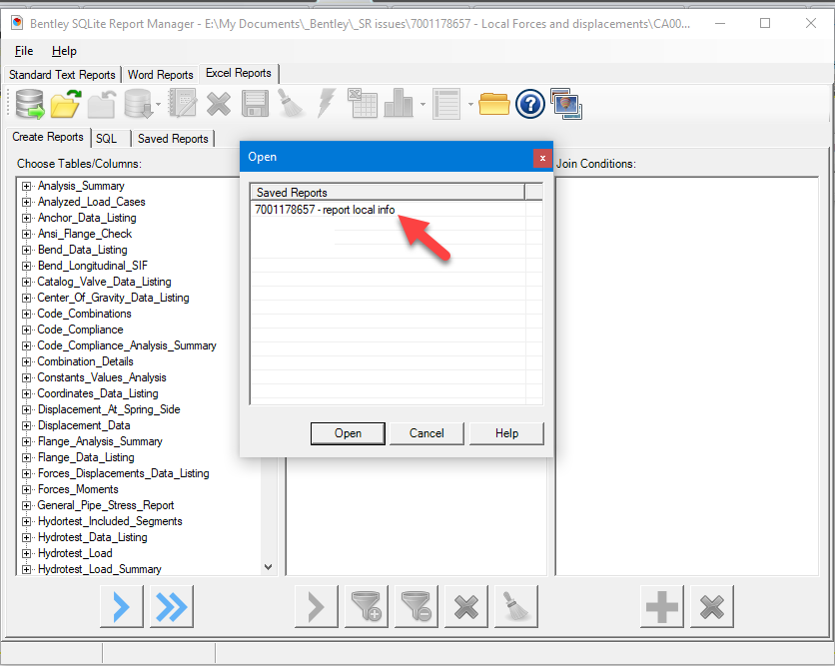Click the double blue arrow add all button

point(172,606)
